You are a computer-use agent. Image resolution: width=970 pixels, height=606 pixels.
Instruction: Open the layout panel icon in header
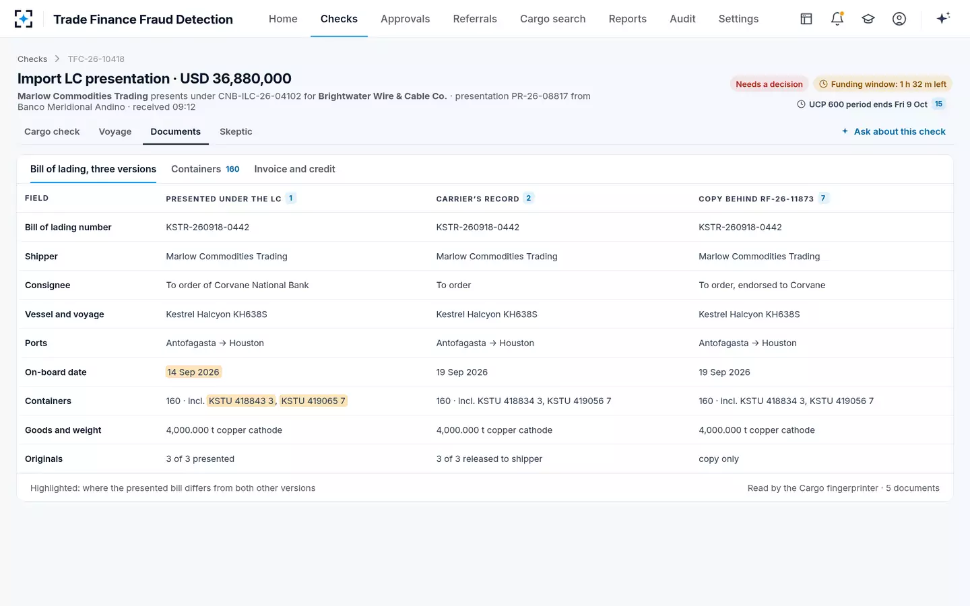[806, 19]
